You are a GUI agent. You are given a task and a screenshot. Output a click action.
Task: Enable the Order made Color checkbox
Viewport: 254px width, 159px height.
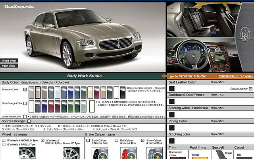25,116
